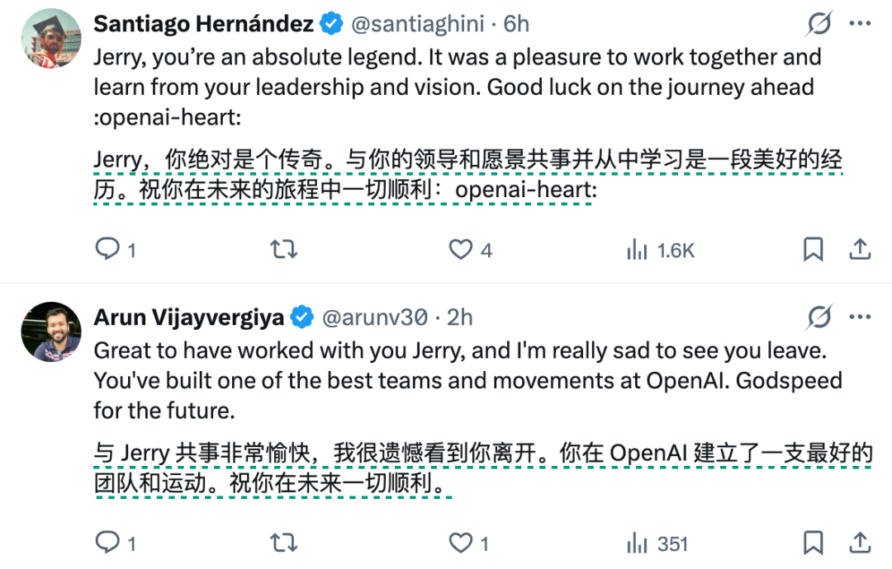Open Santiago Hernández's profile name link
Viewport: 892px width, 569px height.
point(204,25)
